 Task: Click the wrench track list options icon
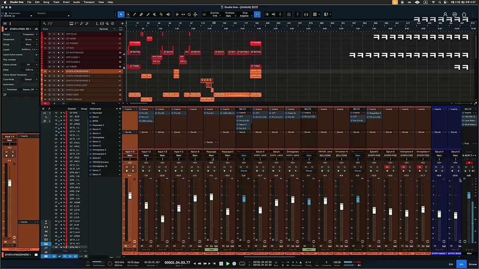point(45,24)
